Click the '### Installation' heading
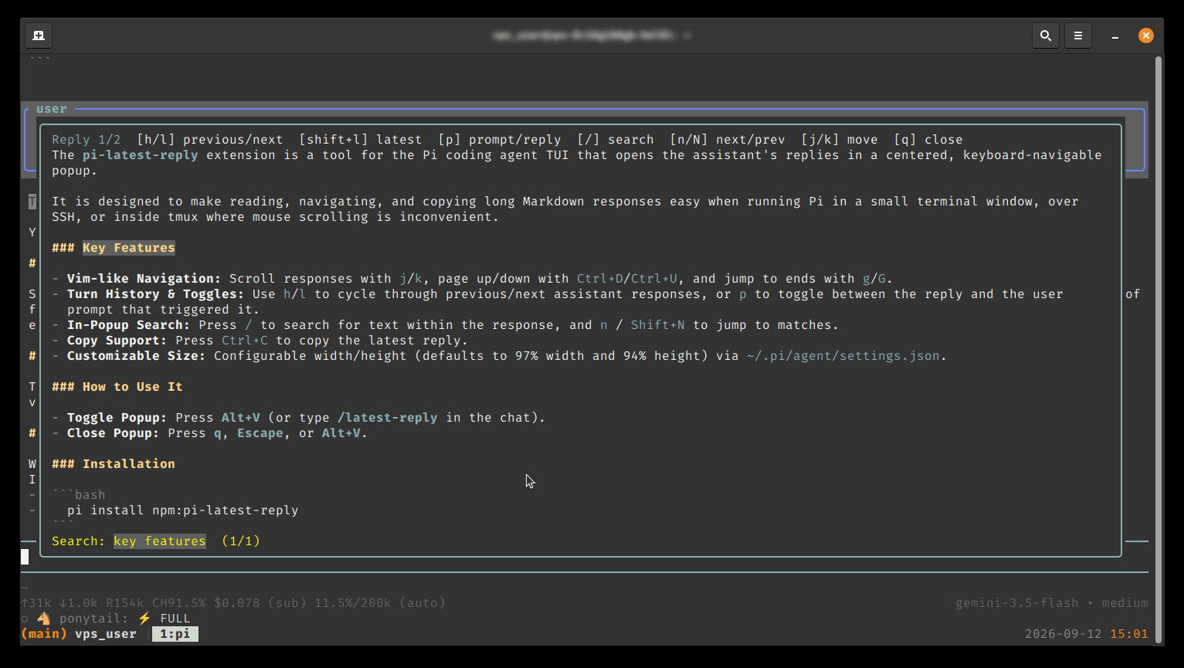1184x668 pixels. [x=114, y=464]
